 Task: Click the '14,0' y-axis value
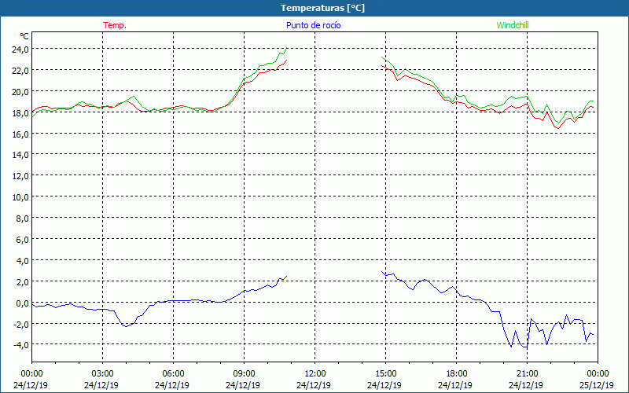[20, 155]
